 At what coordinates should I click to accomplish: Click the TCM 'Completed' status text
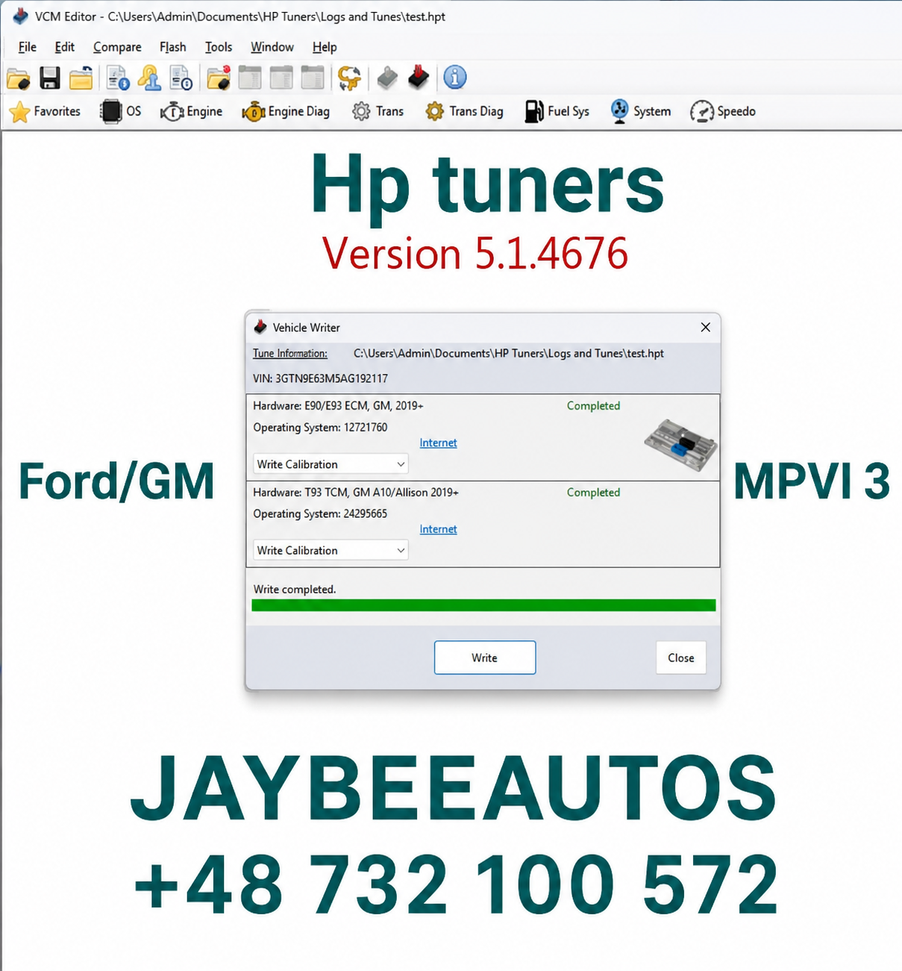tap(593, 493)
